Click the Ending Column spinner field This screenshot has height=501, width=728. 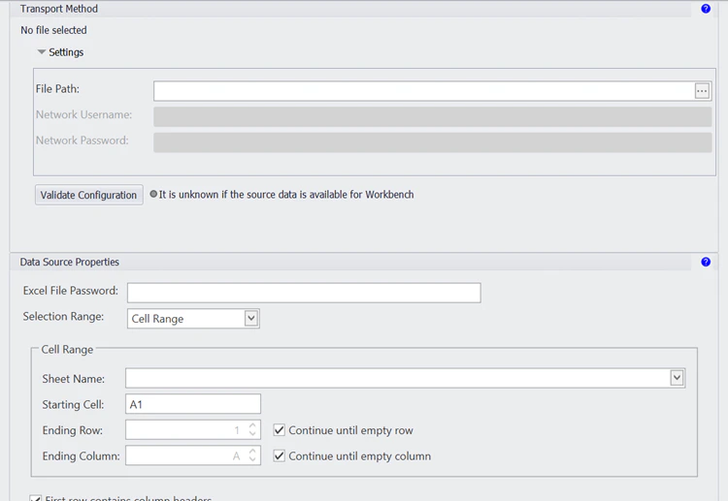click(x=193, y=455)
